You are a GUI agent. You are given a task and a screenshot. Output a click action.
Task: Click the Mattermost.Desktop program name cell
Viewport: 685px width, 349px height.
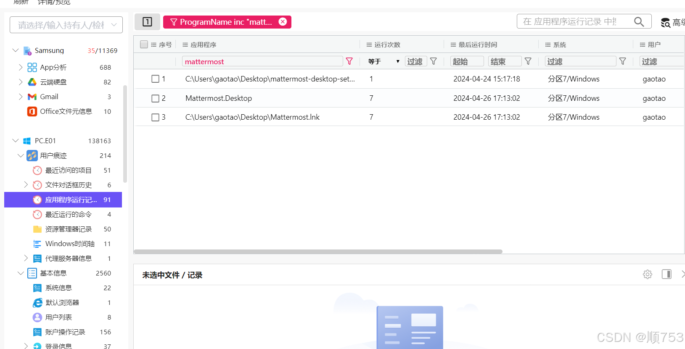(x=219, y=98)
